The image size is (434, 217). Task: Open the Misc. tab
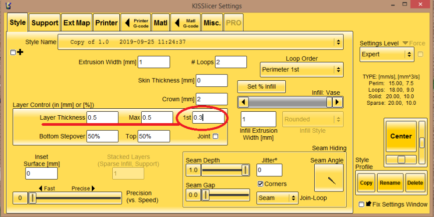point(213,23)
